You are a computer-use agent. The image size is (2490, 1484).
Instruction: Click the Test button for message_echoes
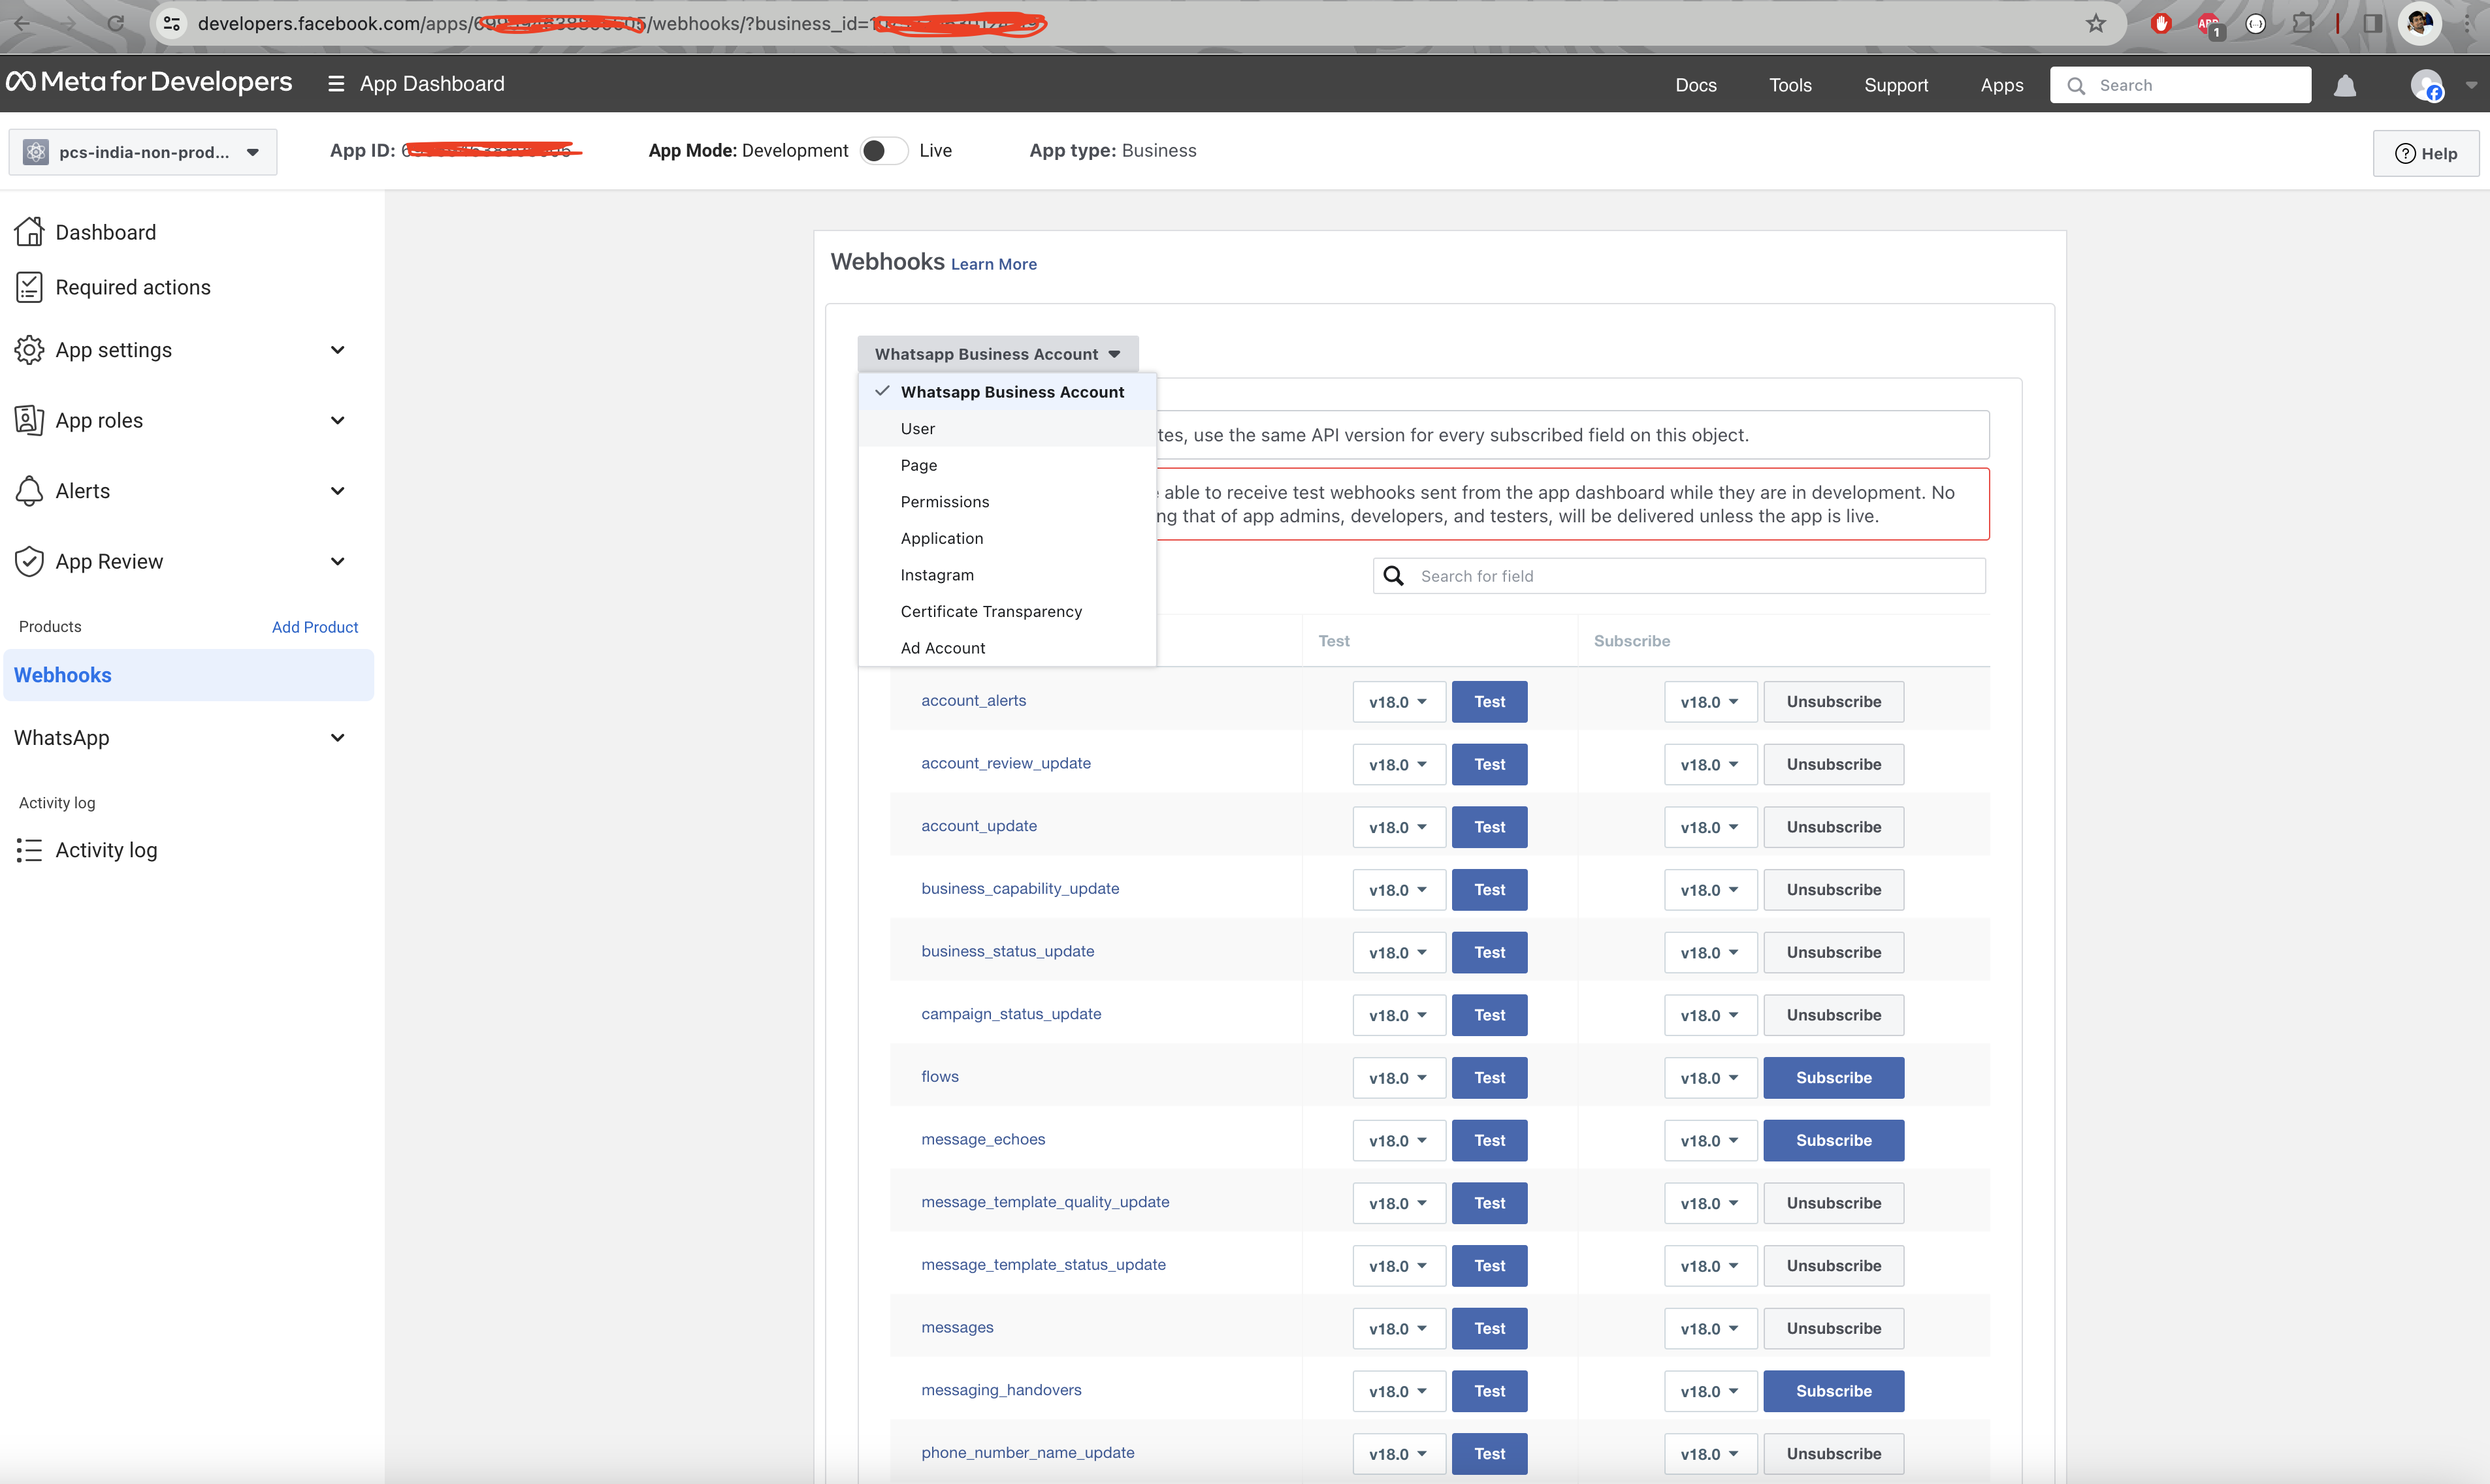[x=1489, y=1141]
